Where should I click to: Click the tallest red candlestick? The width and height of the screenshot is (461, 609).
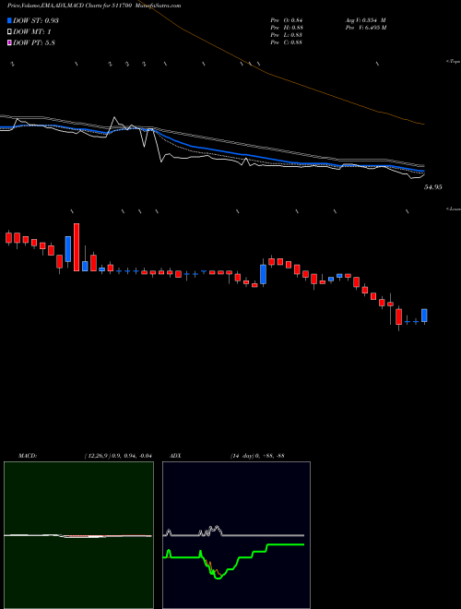coord(77,247)
